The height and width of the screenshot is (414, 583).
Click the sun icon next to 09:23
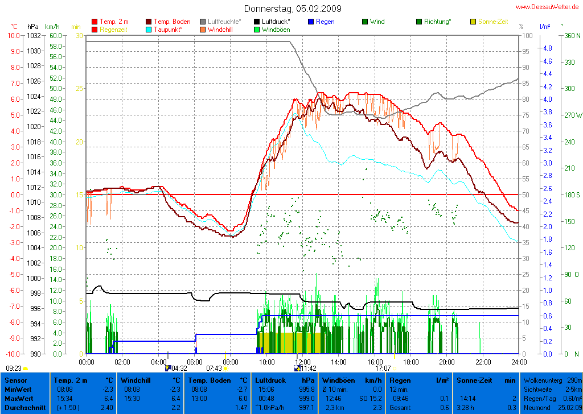point(26,369)
